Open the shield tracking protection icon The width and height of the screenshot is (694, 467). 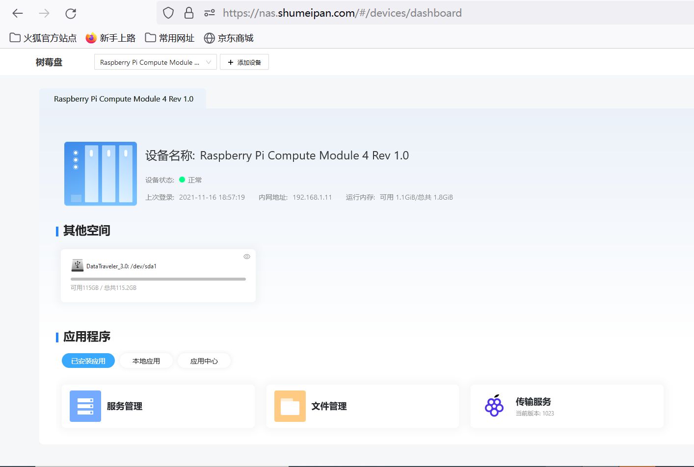[x=168, y=13]
